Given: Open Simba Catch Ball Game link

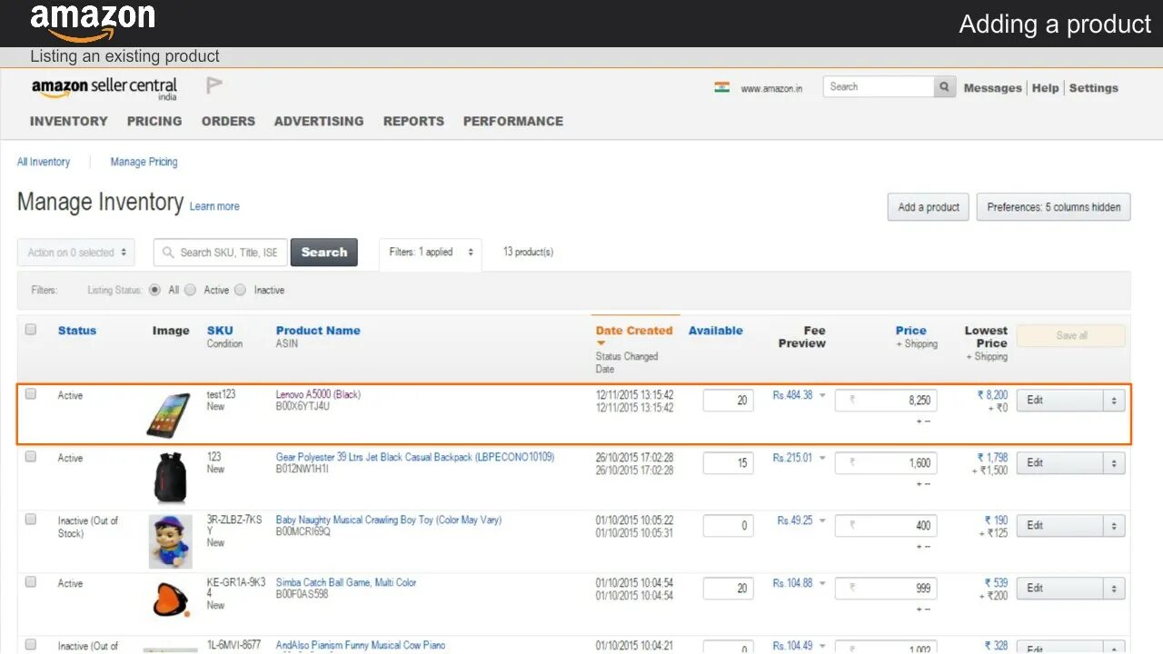Looking at the screenshot, I should (x=346, y=582).
